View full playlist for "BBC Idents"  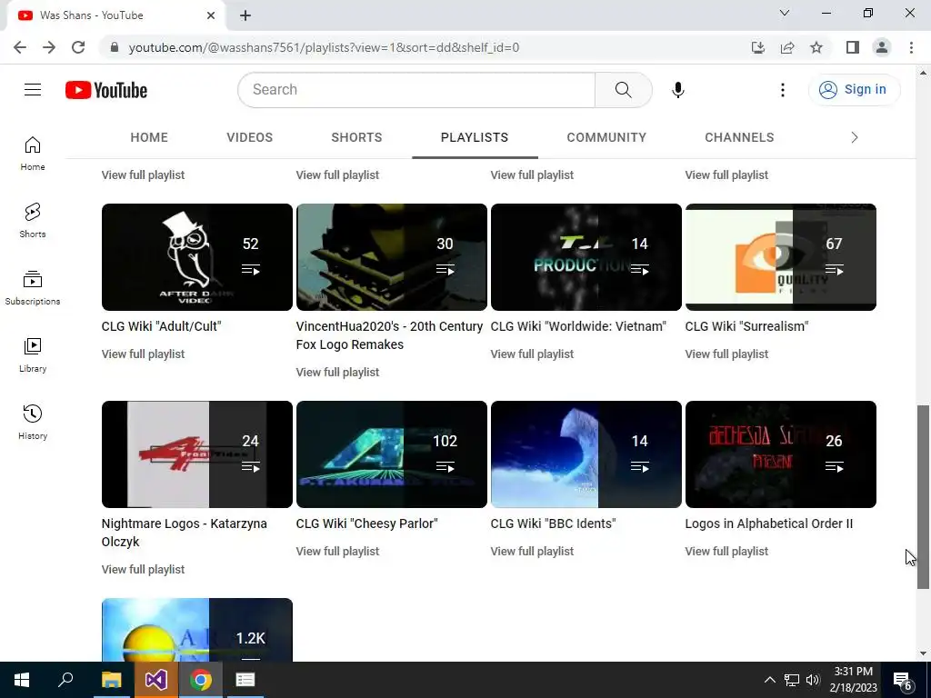[532, 551]
